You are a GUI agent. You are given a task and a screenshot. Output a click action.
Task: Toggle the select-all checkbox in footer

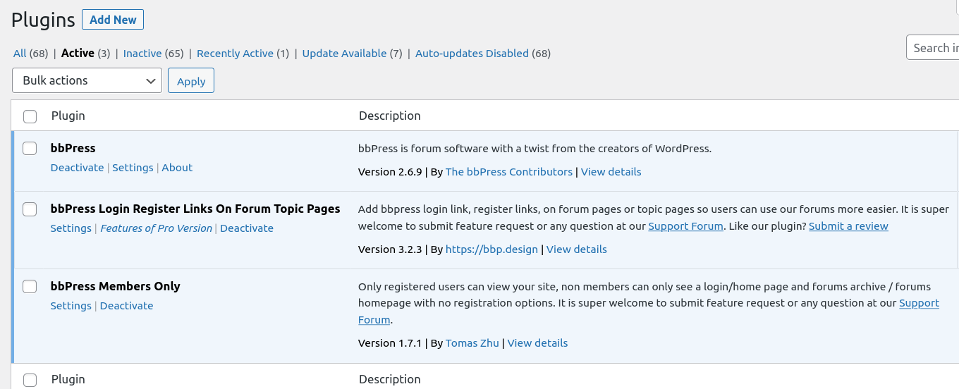[x=30, y=380]
